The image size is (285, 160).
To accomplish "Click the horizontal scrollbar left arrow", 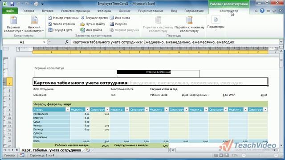I will [173, 150].
